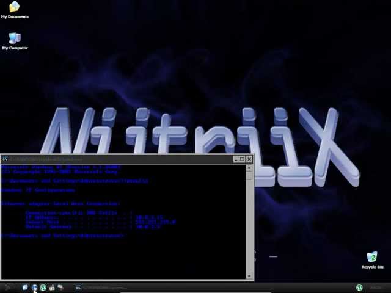Viewport: 391px width, 293px height.
Task: Click the uTorrent system tray icon
Action: 359,288
